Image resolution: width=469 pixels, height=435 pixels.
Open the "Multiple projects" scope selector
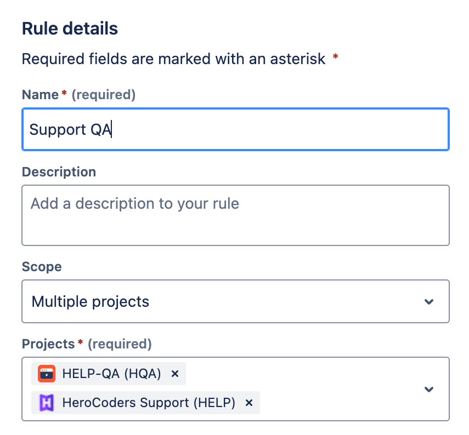point(219,301)
